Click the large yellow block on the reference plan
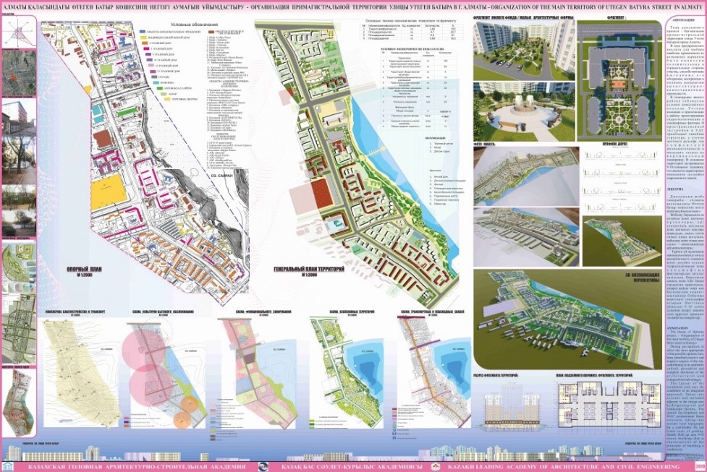This screenshot has height=472, width=707. pyautogui.click(x=107, y=191)
